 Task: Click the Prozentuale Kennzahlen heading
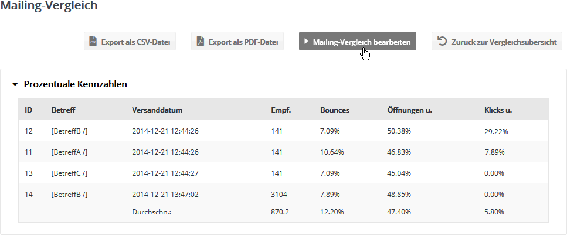coord(76,84)
